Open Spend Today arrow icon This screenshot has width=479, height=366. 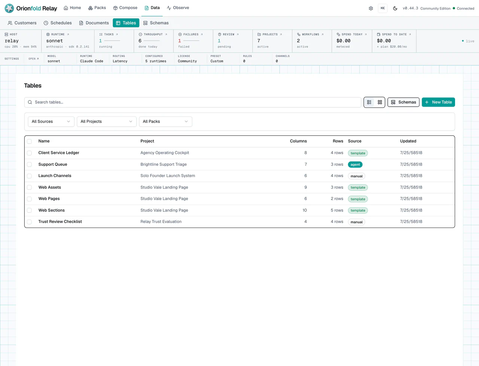tap(366, 34)
